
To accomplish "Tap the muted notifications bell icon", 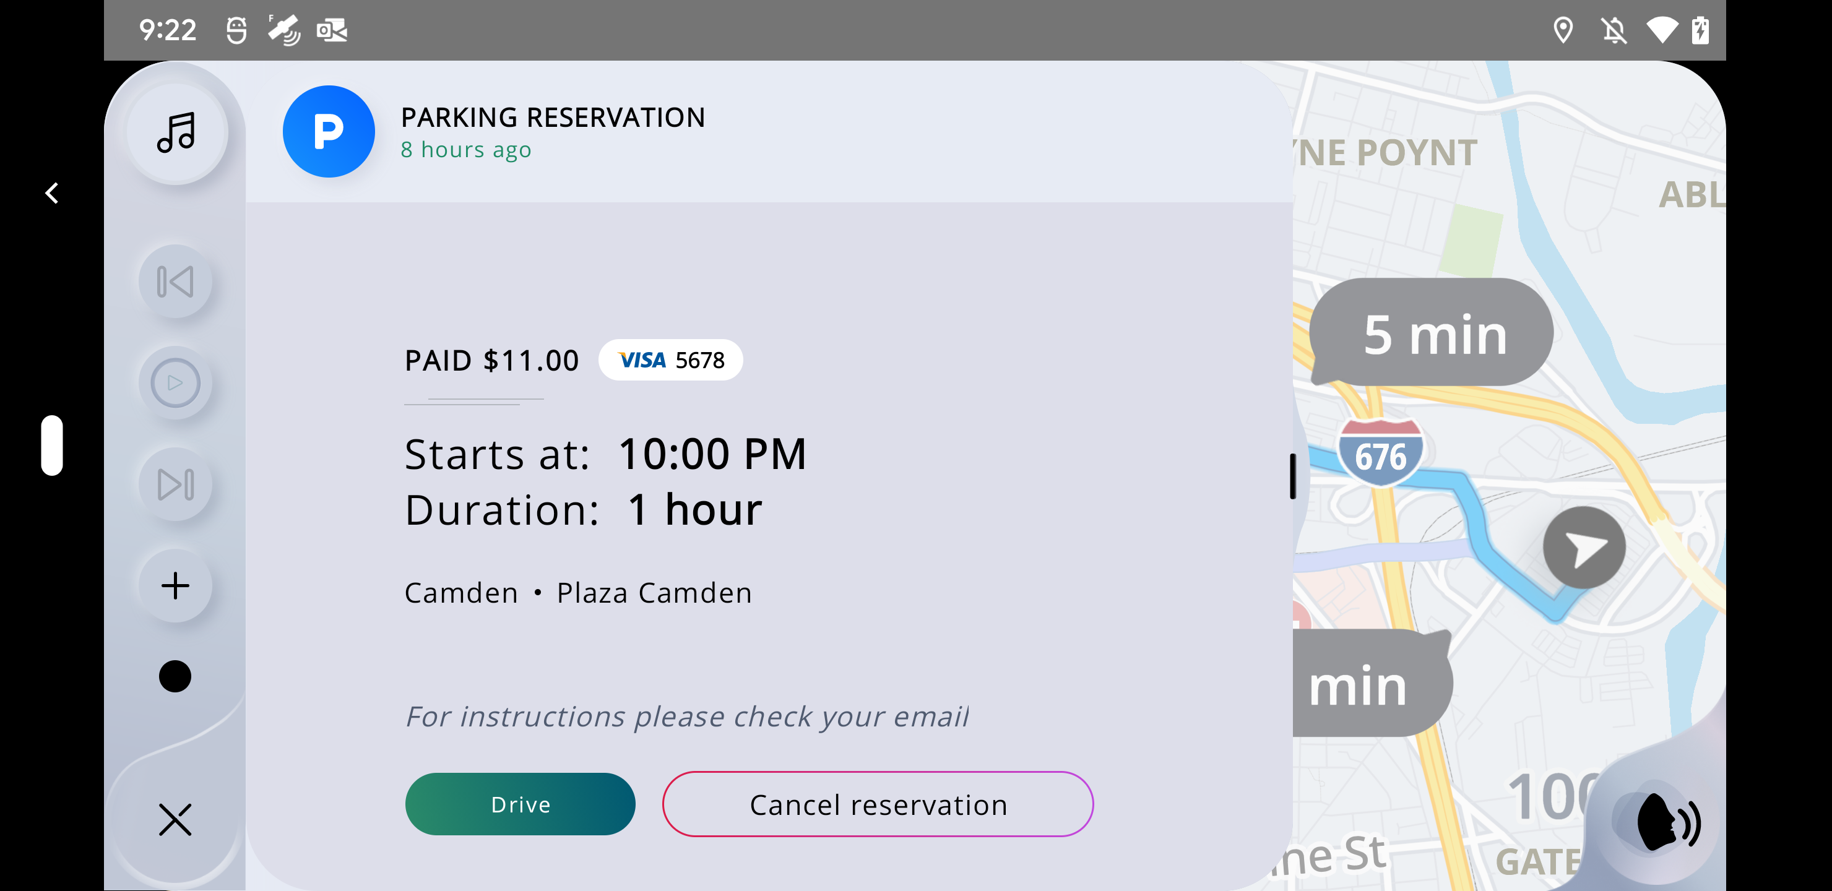I will 1613,30.
